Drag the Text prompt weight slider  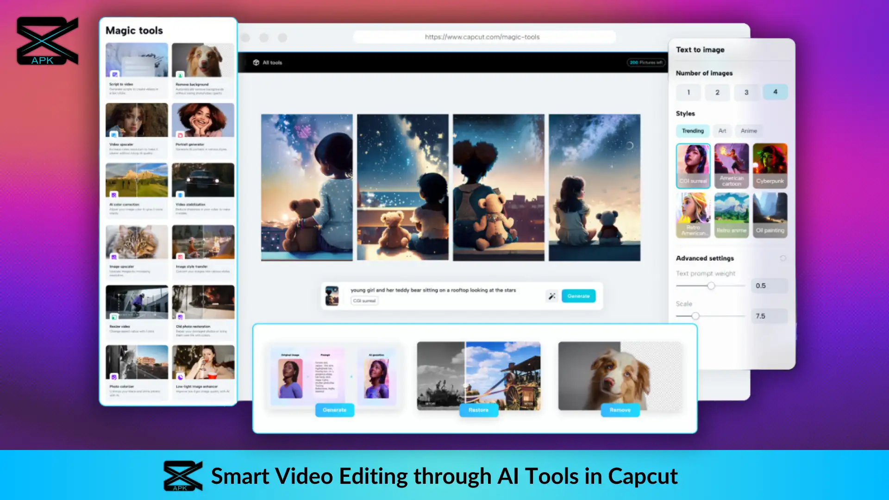tap(710, 285)
